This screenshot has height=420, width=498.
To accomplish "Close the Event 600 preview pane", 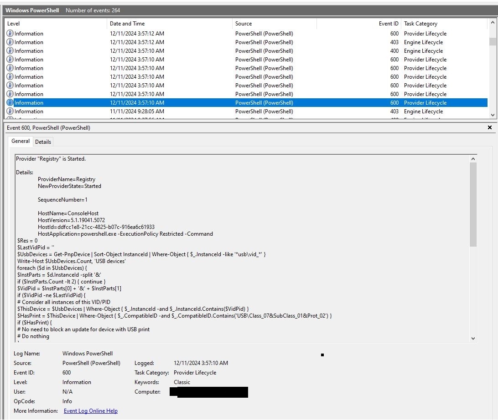I will click(489, 127).
